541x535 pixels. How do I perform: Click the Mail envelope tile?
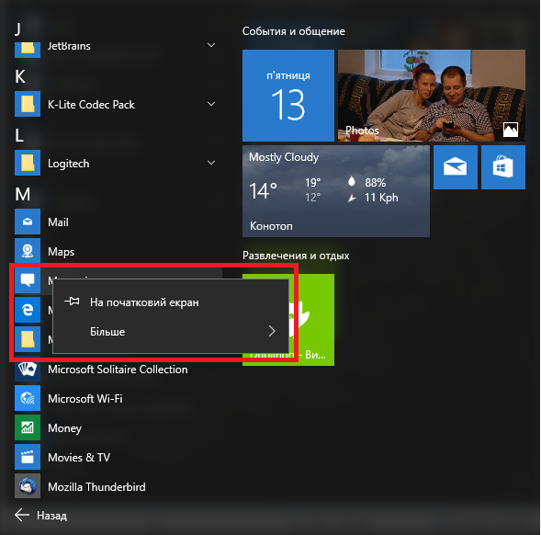point(455,167)
